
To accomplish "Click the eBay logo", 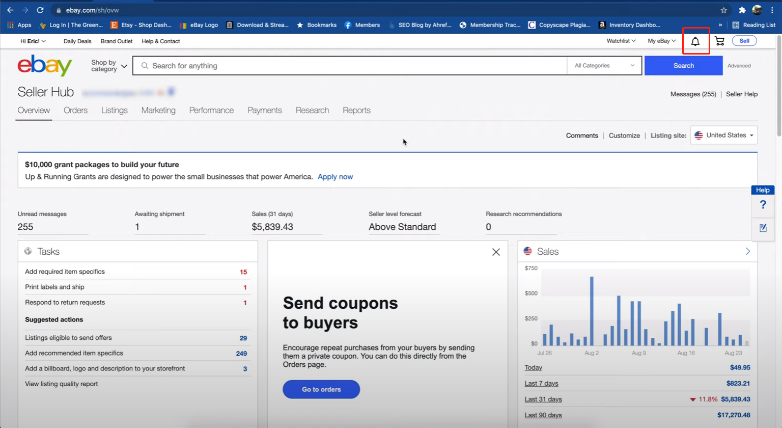I will 45,66.
